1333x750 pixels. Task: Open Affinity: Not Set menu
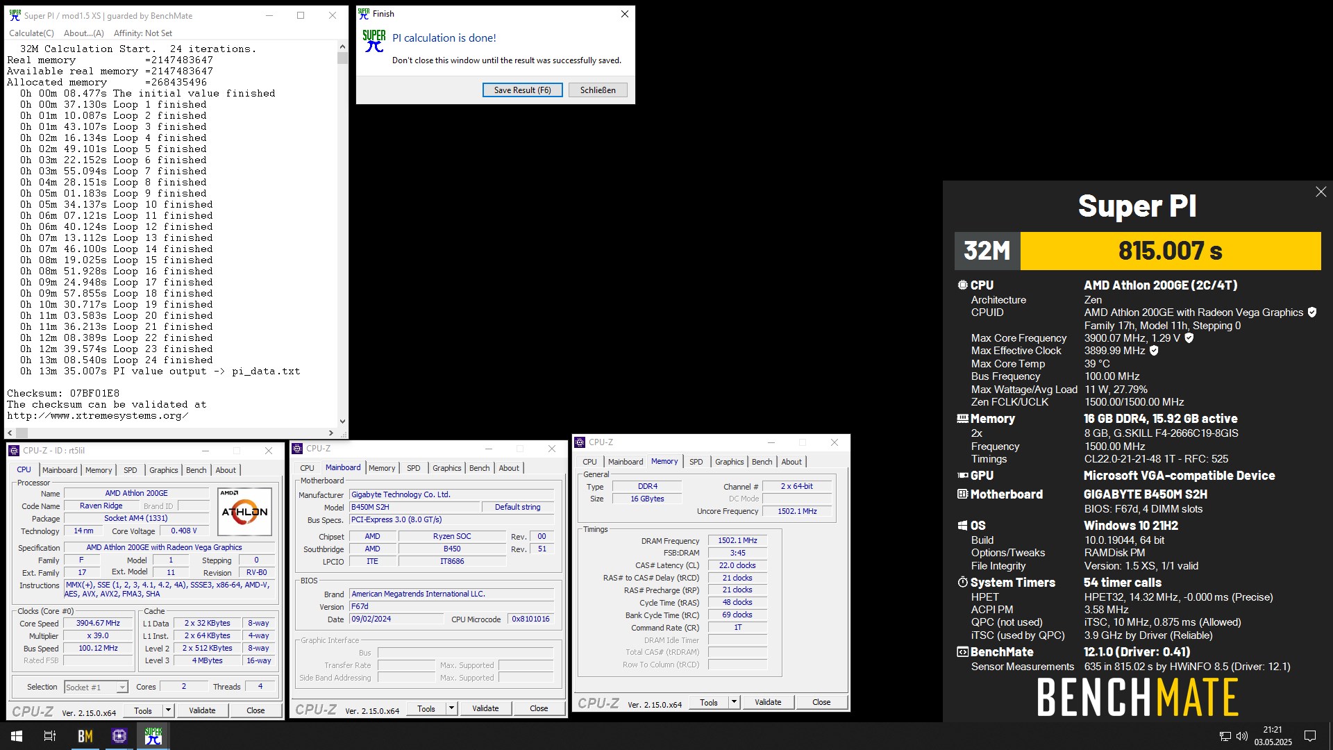coord(143,33)
